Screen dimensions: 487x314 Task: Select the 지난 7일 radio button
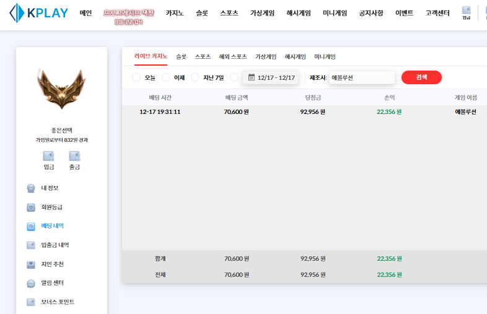click(x=195, y=77)
